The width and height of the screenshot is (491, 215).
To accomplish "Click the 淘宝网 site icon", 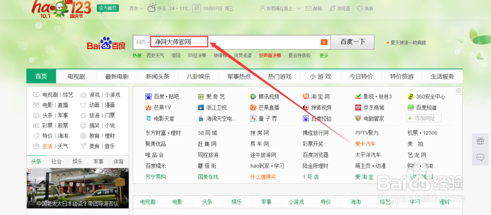I will tap(305, 96).
